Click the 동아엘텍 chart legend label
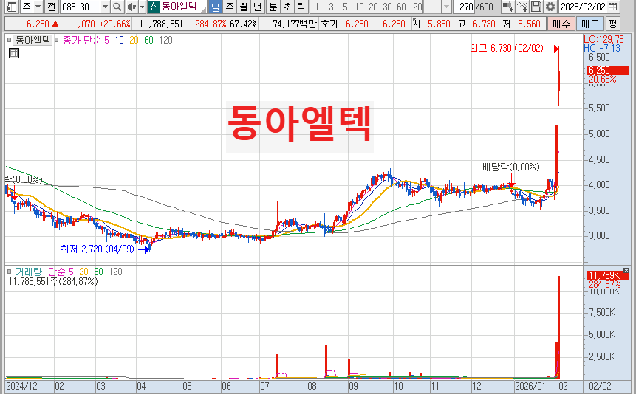 33,40
